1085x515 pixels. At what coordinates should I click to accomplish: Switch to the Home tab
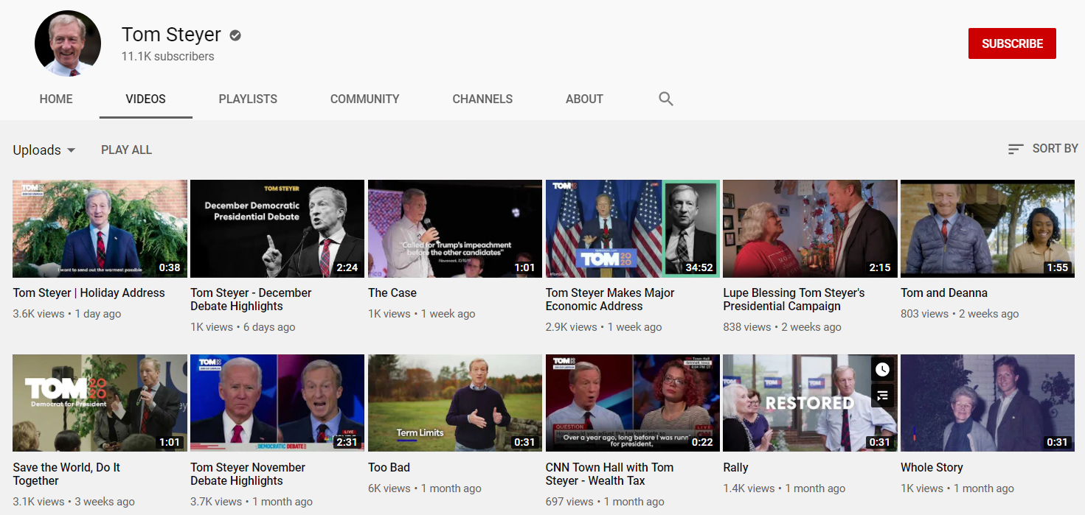coord(56,99)
